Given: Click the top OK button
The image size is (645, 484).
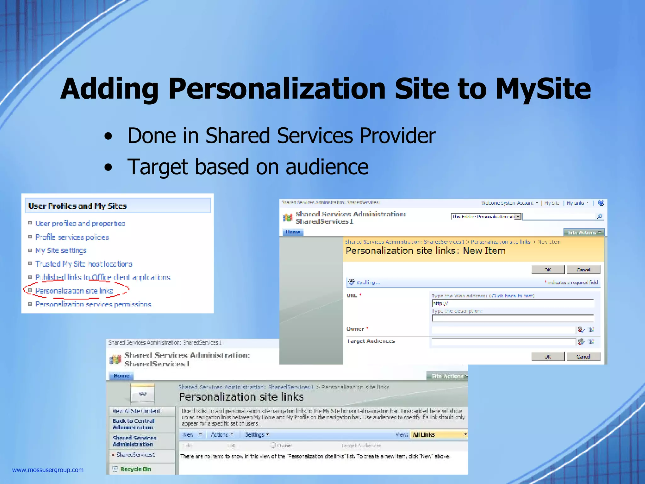Looking at the screenshot, I should pos(548,269).
